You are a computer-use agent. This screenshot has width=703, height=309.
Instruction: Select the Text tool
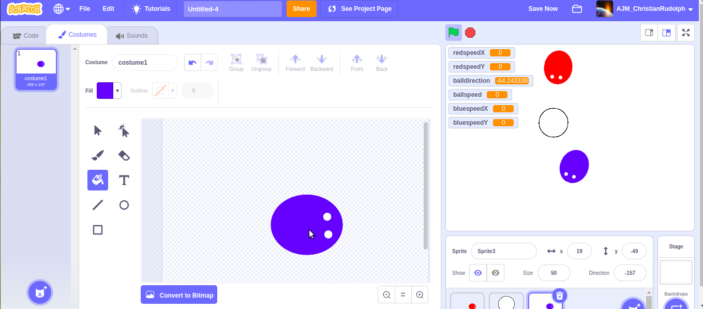pyautogui.click(x=124, y=180)
